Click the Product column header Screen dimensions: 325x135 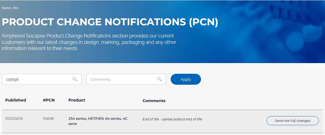pyautogui.click(x=77, y=100)
